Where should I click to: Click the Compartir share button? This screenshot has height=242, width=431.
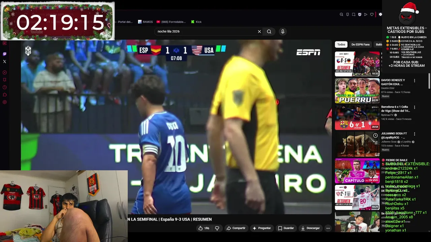coord(236,228)
